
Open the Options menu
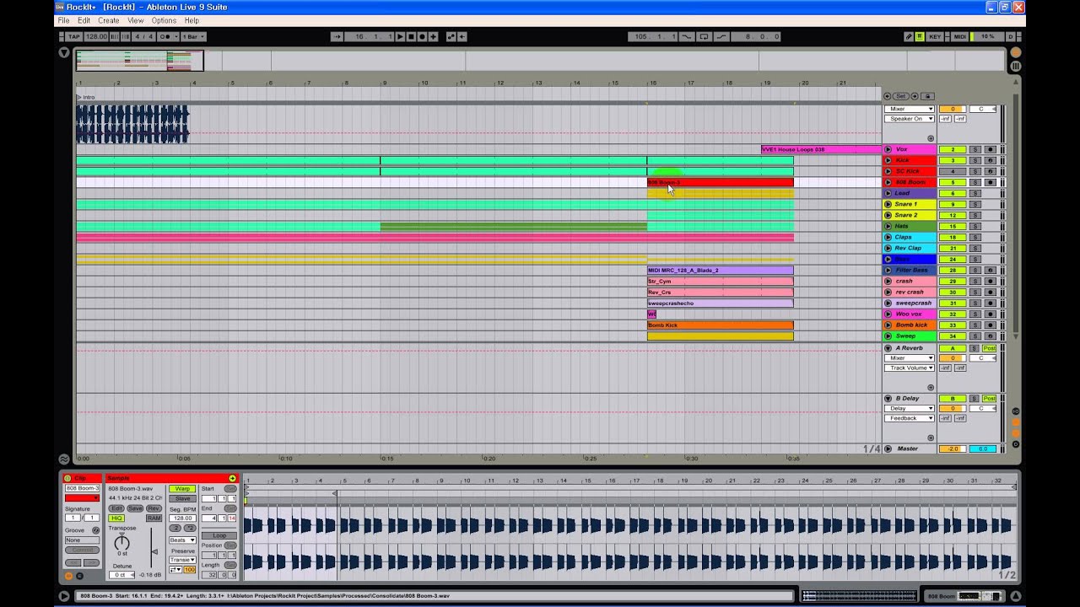tap(164, 20)
